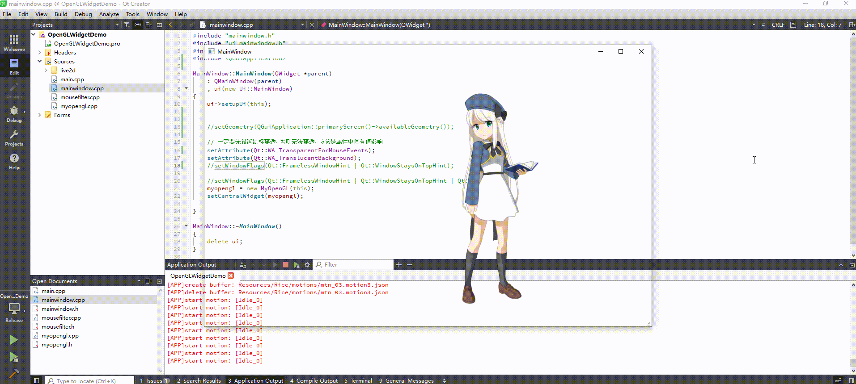Viewport: 856px width, 384px height.
Task: Select myopengl.cpp in project tree
Action: [79, 106]
